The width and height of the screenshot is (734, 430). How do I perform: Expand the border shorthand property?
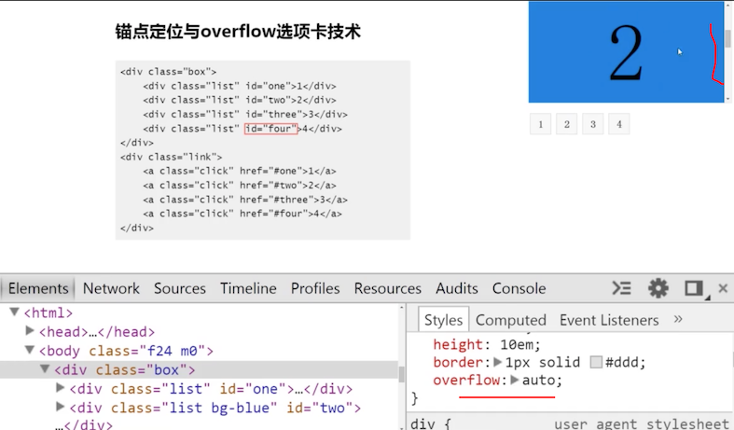pyautogui.click(x=498, y=362)
